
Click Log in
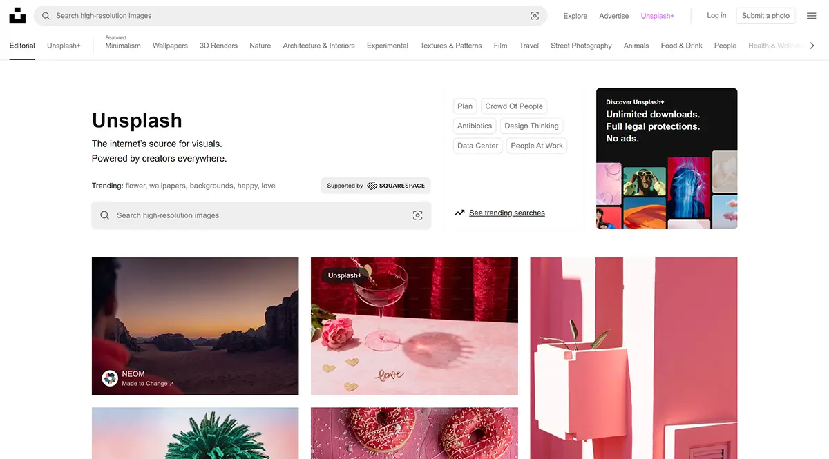(x=716, y=15)
